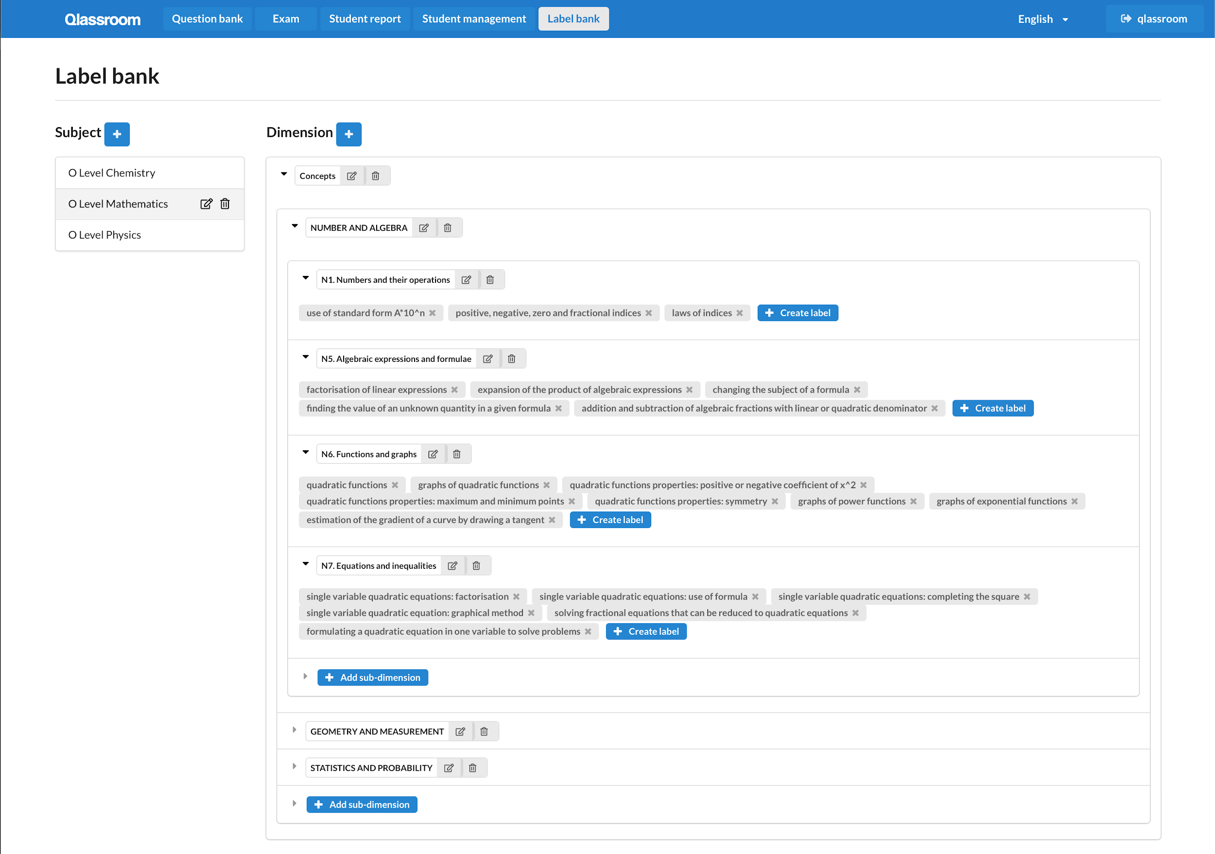Screen dimensions: 1215x854
Task: Add a new dimension with plus icon
Action: tap(349, 134)
